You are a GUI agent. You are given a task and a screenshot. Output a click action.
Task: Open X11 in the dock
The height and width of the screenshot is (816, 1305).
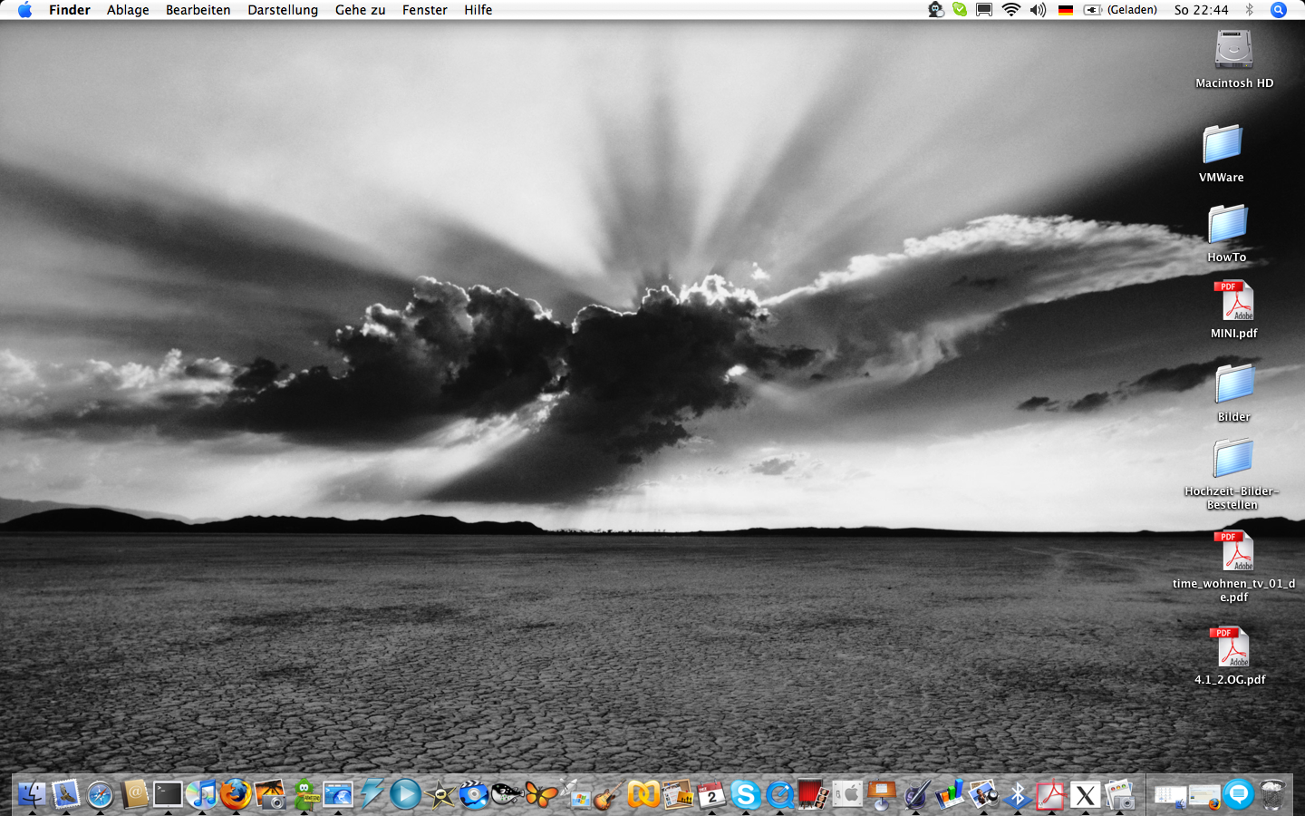[x=1085, y=795]
